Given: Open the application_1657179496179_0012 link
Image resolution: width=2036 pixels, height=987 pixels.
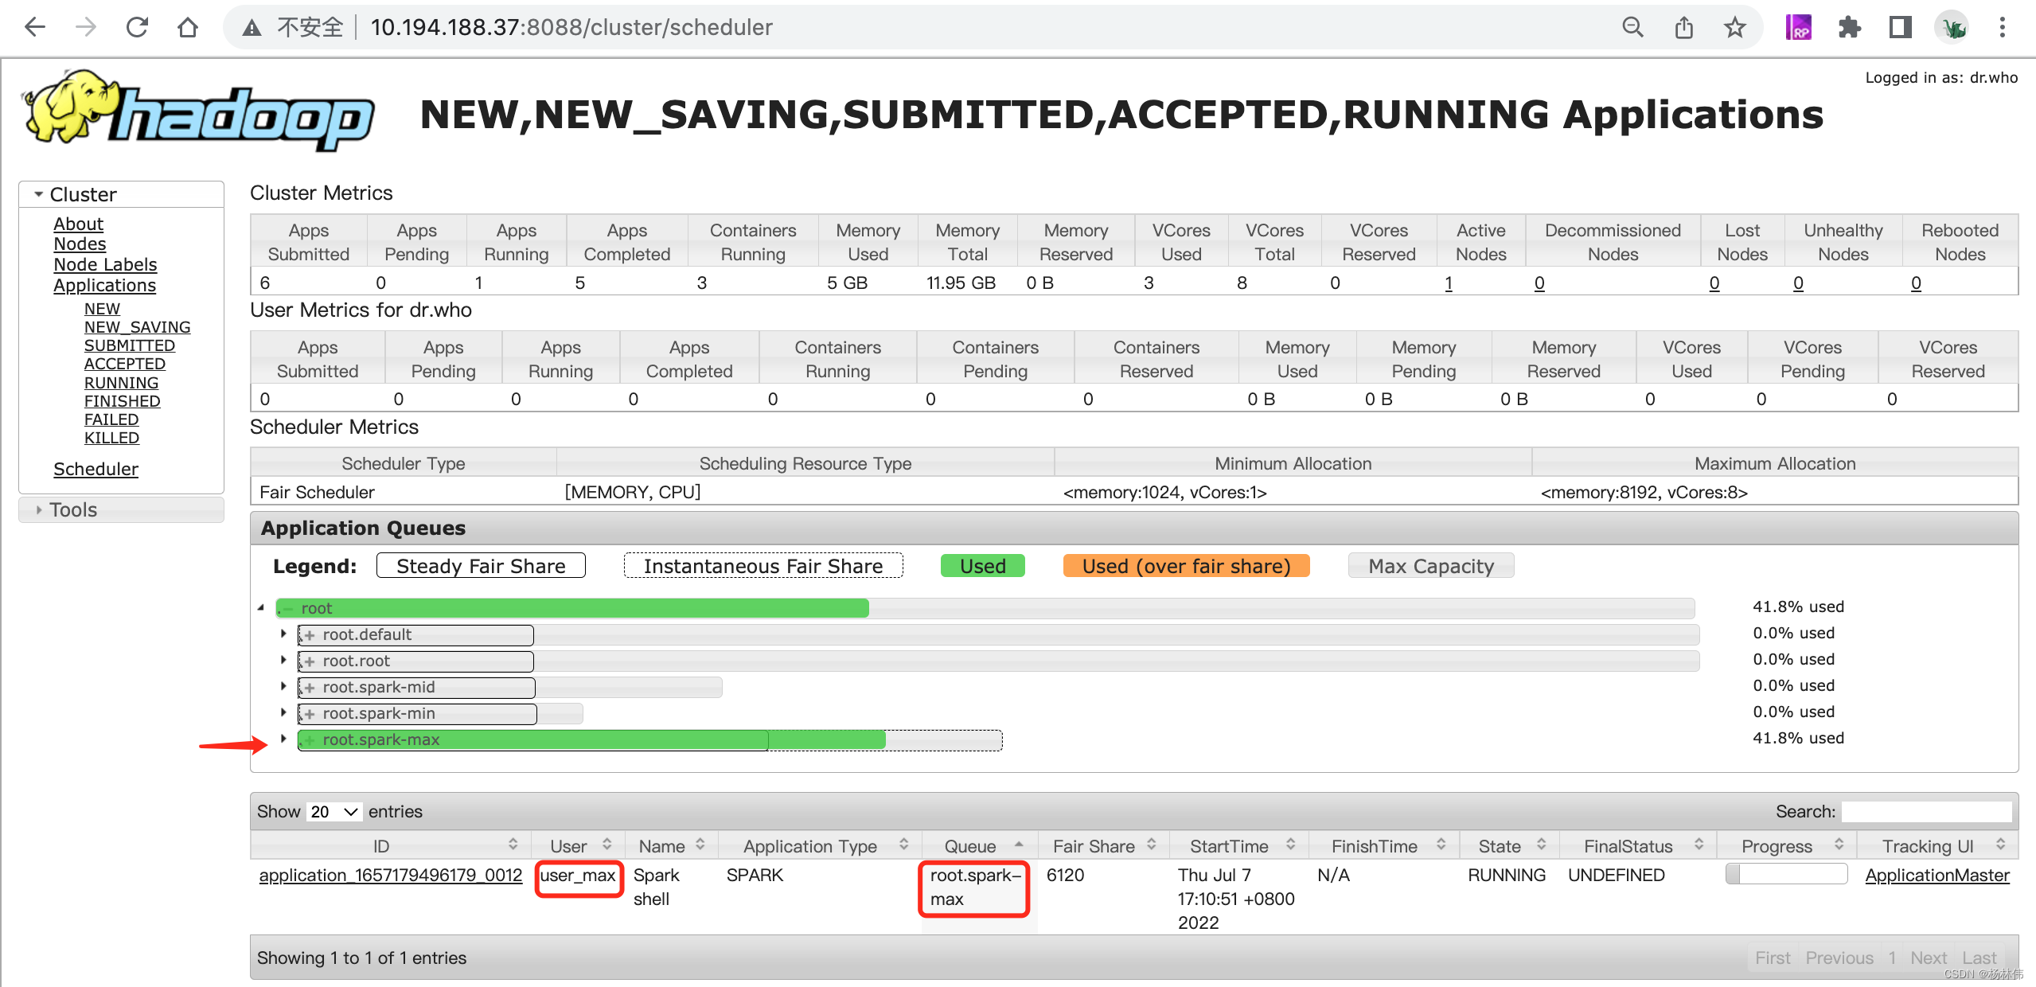Looking at the screenshot, I should pos(390,875).
